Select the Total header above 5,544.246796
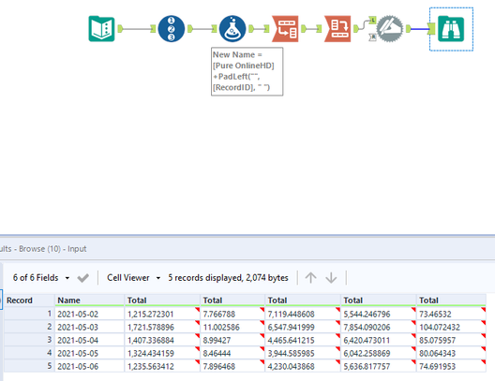 point(379,300)
